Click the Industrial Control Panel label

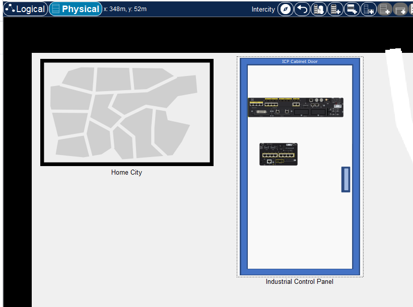click(x=300, y=281)
